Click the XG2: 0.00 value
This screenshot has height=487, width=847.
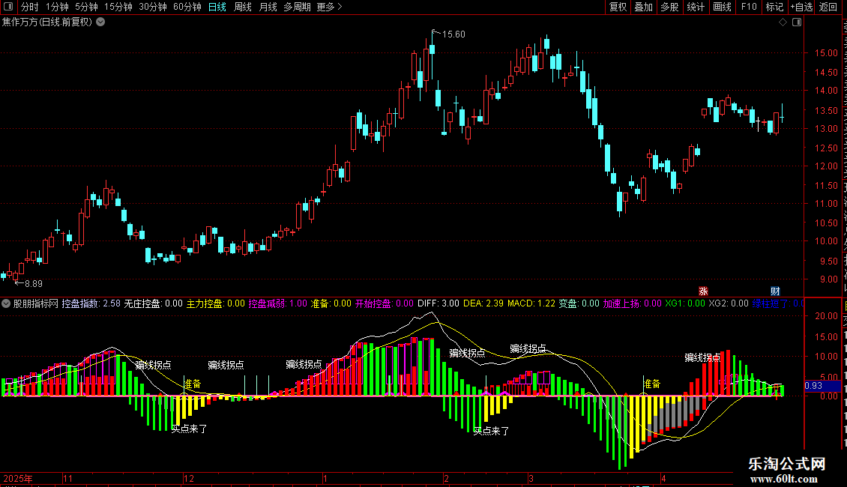coord(729,303)
